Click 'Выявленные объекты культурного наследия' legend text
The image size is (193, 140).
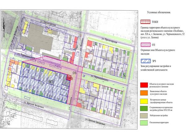click(x=159, y=93)
